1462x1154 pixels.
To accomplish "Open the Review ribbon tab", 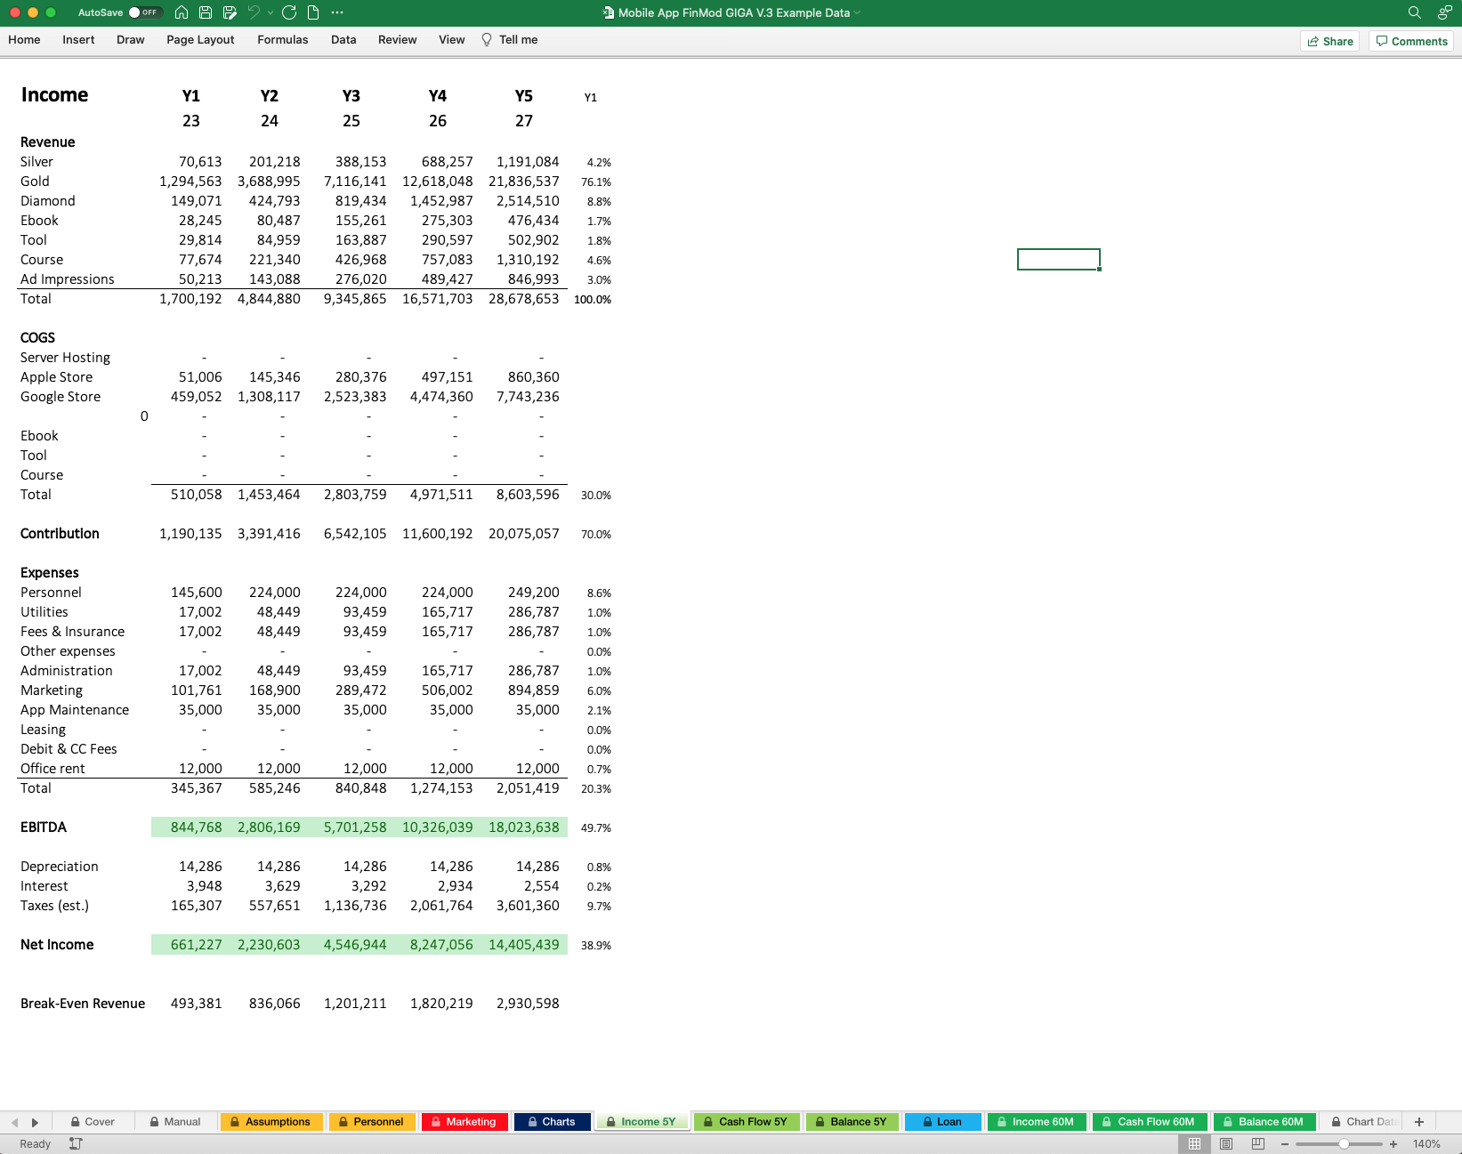I will click(x=398, y=40).
